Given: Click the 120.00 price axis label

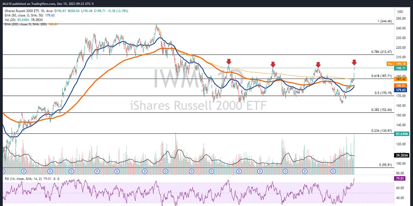Looking at the screenshot, I should coord(401,144).
